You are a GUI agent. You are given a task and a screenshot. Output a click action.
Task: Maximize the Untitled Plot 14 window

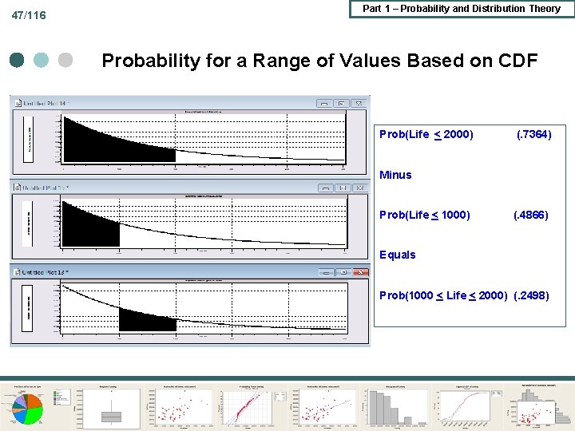pos(342,103)
